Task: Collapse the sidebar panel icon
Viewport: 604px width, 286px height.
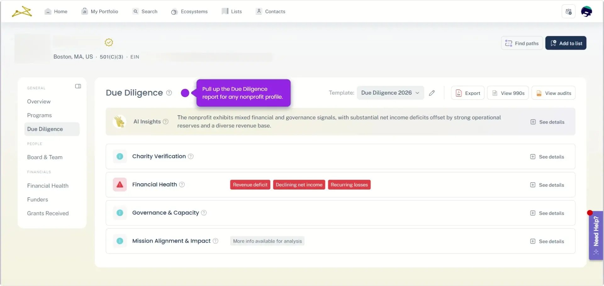Action: pyautogui.click(x=78, y=86)
